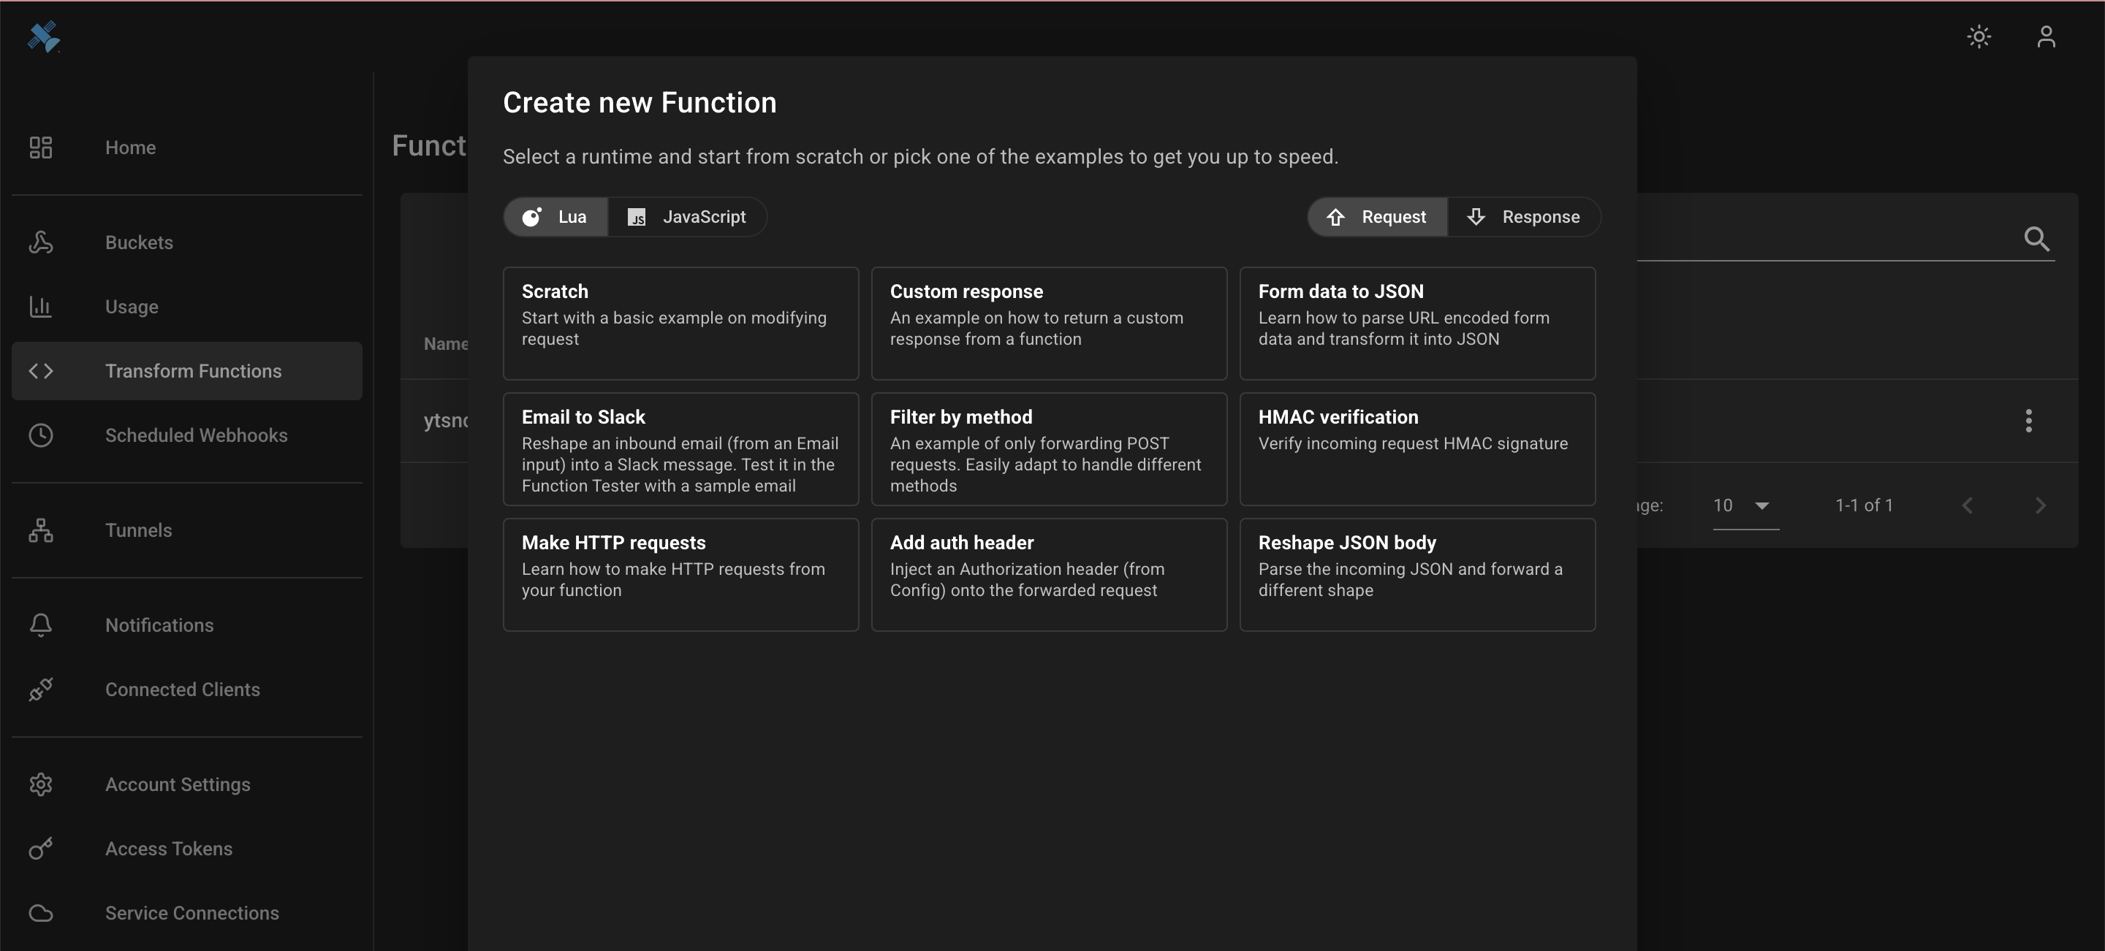The width and height of the screenshot is (2105, 951).
Task: Open Tunnels in the sidebar
Action: pos(187,530)
